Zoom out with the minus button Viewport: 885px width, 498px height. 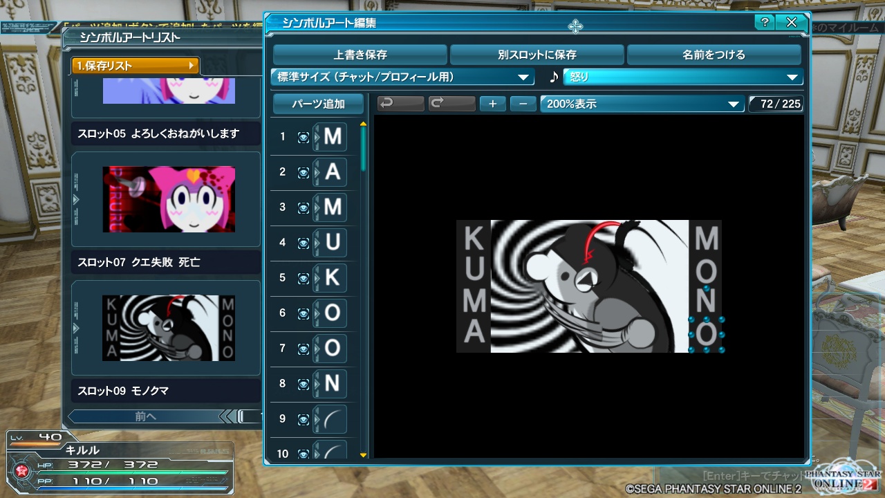pos(523,104)
